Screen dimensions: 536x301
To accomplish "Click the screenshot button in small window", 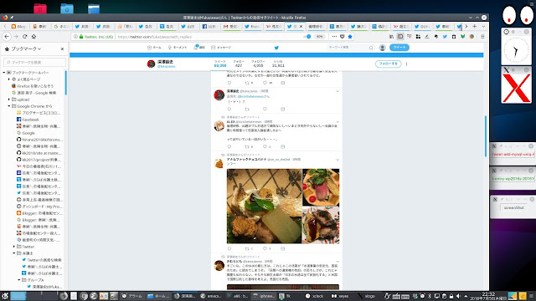I will point(513,207).
